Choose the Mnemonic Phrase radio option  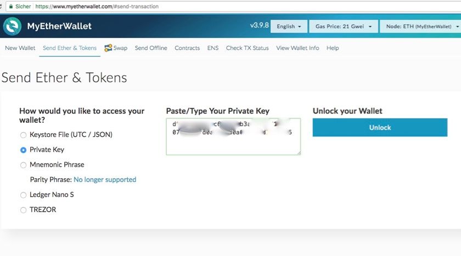pos(23,165)
